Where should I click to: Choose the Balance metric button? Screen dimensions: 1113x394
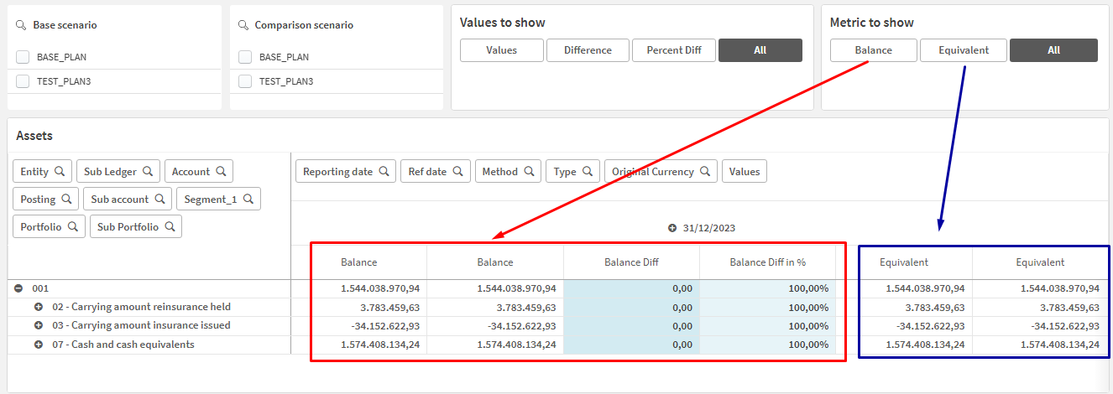click(x=873, y=50)
